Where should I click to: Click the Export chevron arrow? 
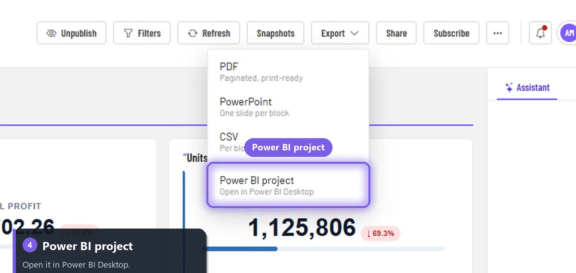pyautogui.click(x=354, y=33)
